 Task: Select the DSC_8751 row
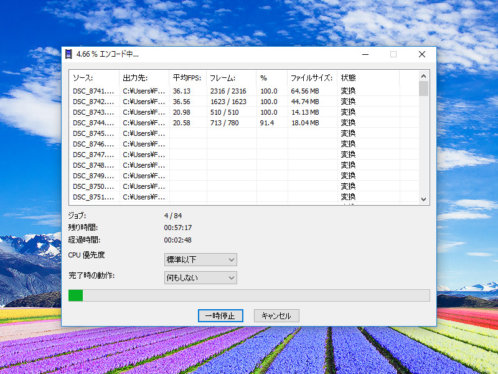[93, 197]
